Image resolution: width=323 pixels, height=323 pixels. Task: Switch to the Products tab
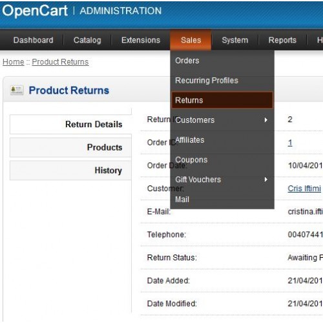click(70, 147)
